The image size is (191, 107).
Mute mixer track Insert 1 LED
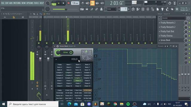tap(47, 43)
